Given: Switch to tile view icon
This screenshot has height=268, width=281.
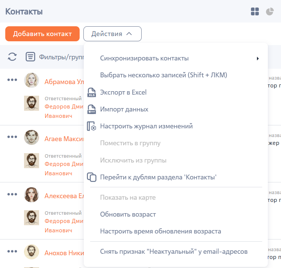Looking at the screenshot, I should click(x=255, y=12).
